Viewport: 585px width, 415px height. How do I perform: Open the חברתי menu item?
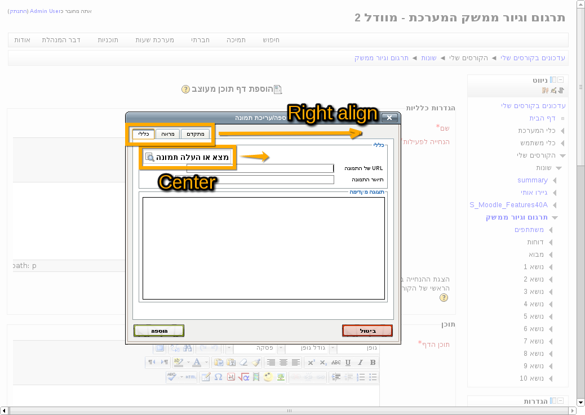click(200, 40)
